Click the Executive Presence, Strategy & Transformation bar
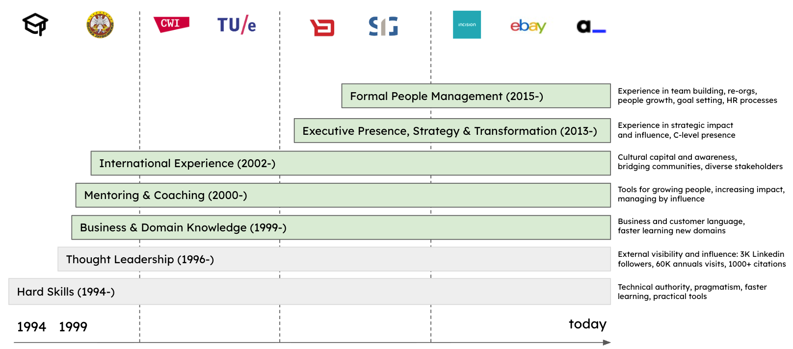This screenshot has width=793, height=349. [x=452, y=131]
